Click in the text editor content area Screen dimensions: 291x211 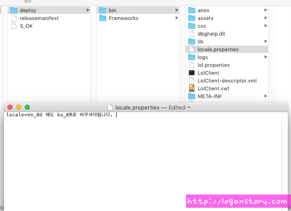point(143,161)
